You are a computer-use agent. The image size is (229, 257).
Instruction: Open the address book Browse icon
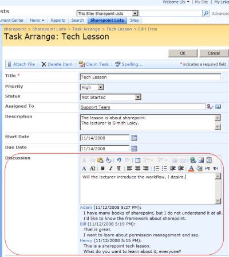218,107
